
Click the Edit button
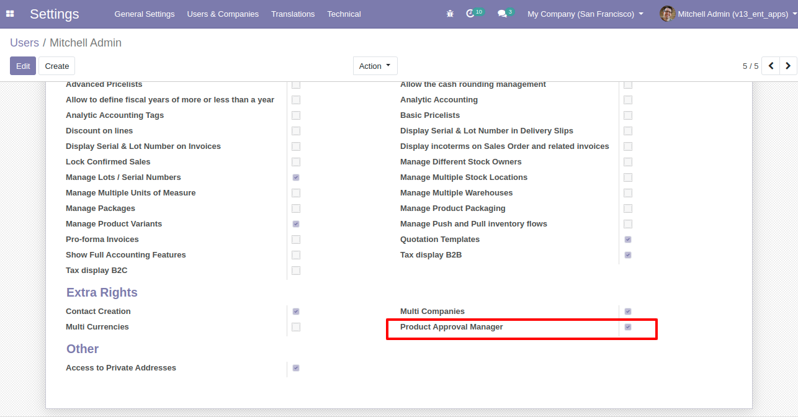coord(23,66)
